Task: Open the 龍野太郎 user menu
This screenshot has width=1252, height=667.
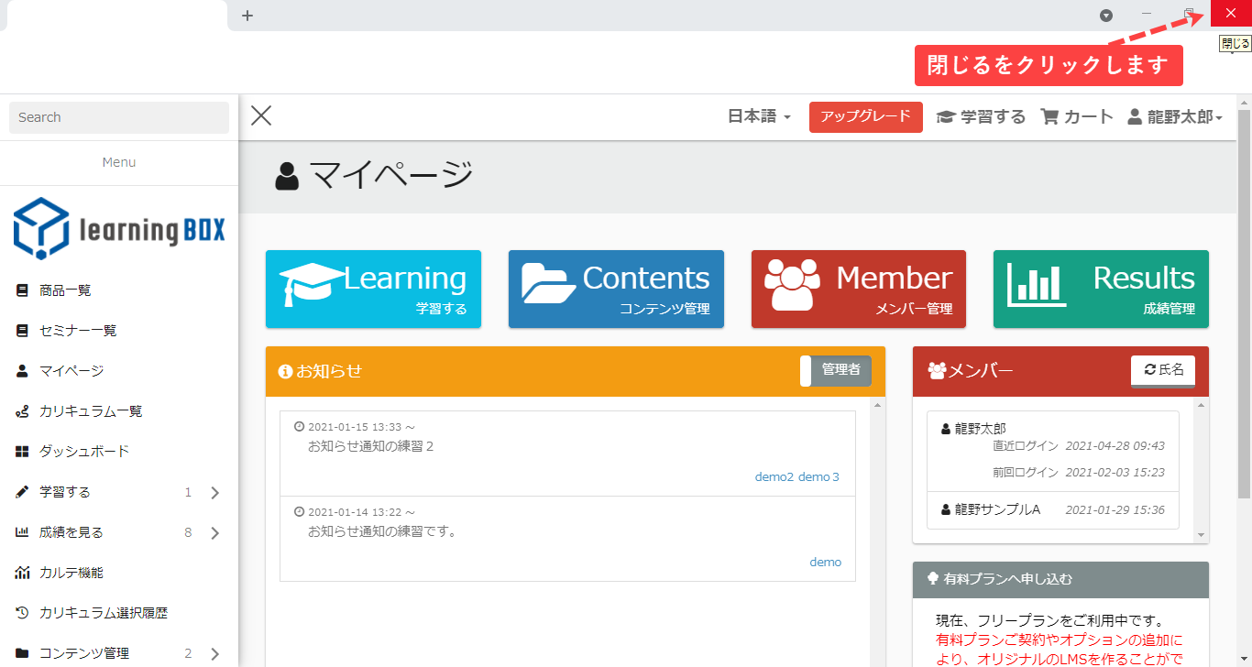Action: tap(1175, 116)
